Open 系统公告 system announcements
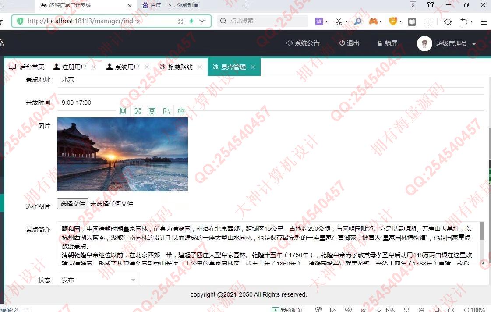 click(x=303, y=43)
